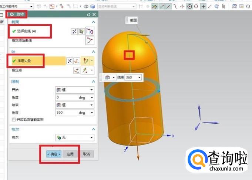Toggle the intersection snap icon
This screenshot has width=252, height=180.
(182, 7)
